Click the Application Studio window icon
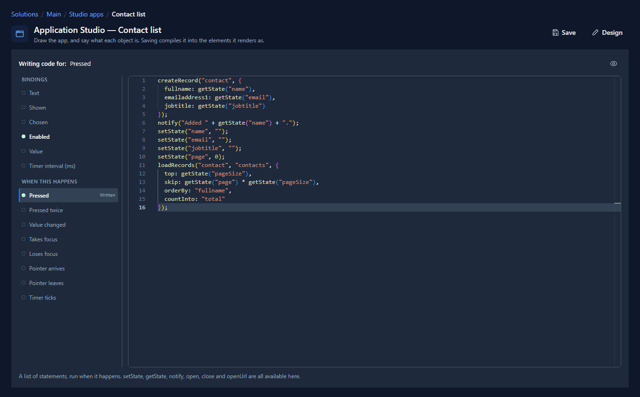 coord(20,34)
